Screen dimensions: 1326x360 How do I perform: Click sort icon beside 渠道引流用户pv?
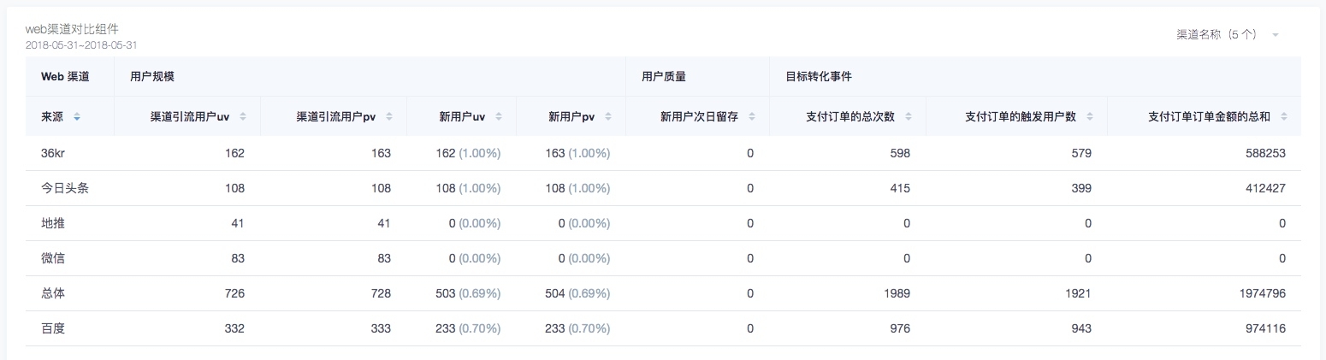(389, 117)
